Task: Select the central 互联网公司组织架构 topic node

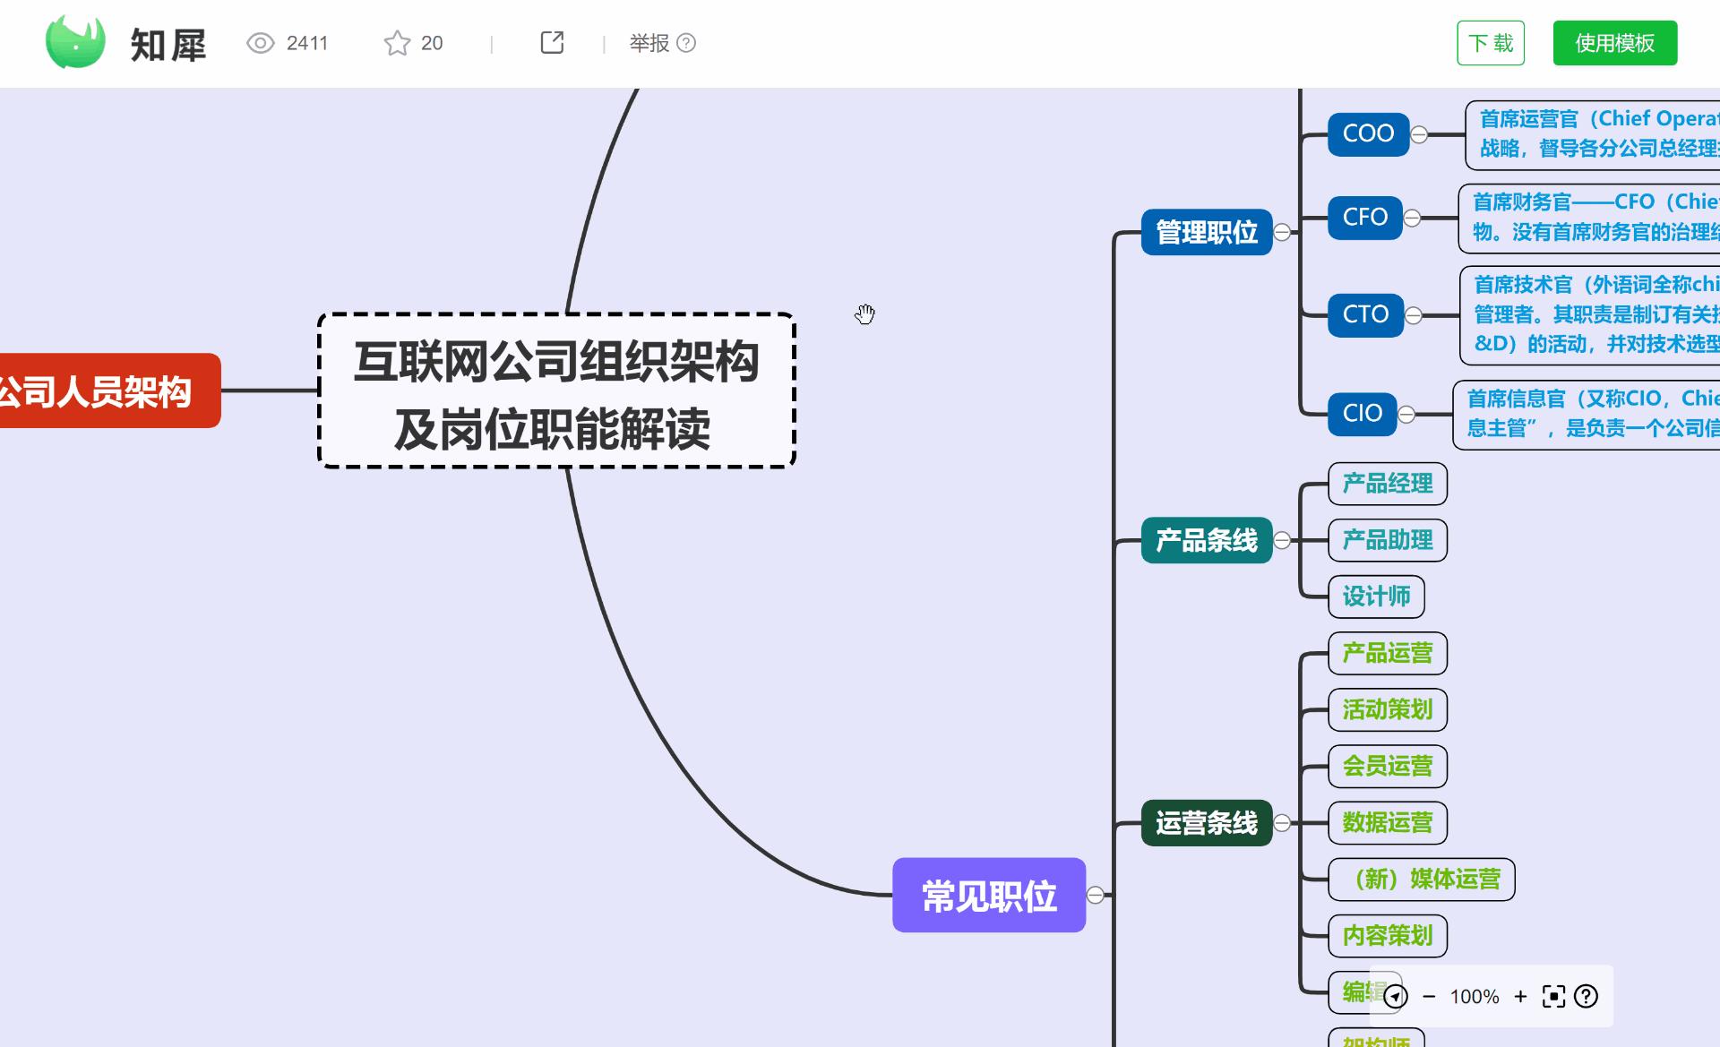Action: (x=556, y=390)
